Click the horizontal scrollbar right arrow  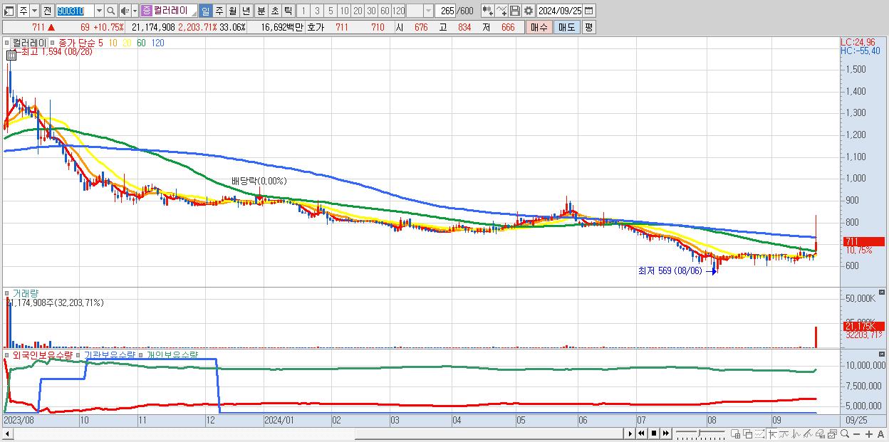coord(630,433)
